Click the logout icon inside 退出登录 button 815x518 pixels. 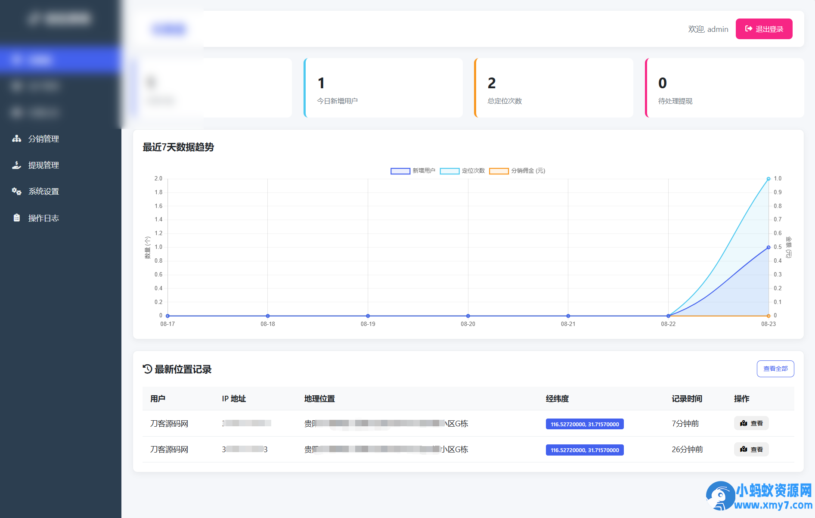pyautogui.click(x=748, y=28)
